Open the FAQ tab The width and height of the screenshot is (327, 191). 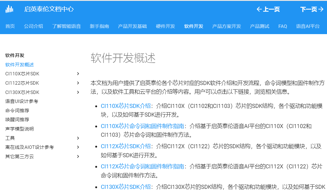(x=283, y=26)
